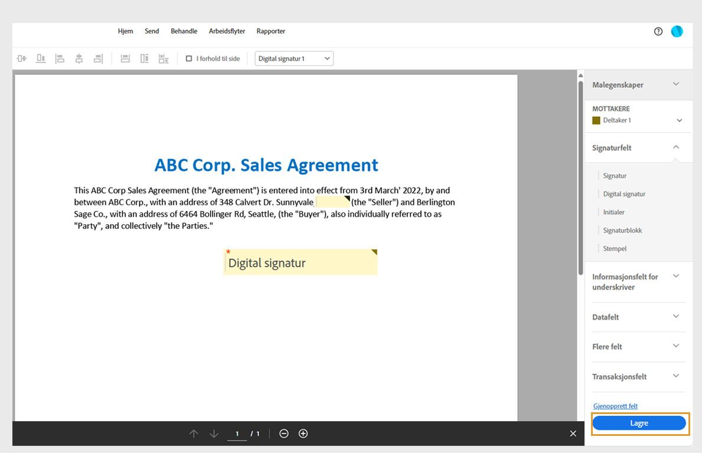Screen dimensions: 702x453
Task: Select the Stempel field type
Action: tap(615, 249)
